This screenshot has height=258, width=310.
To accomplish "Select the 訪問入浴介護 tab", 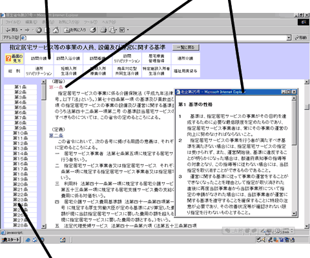I will click(x=68, y=58).
